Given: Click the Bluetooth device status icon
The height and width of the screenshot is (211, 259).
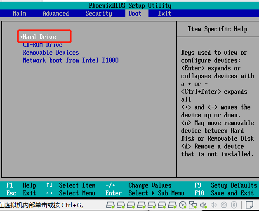Looking at the screenshot, I should (234, 205).
